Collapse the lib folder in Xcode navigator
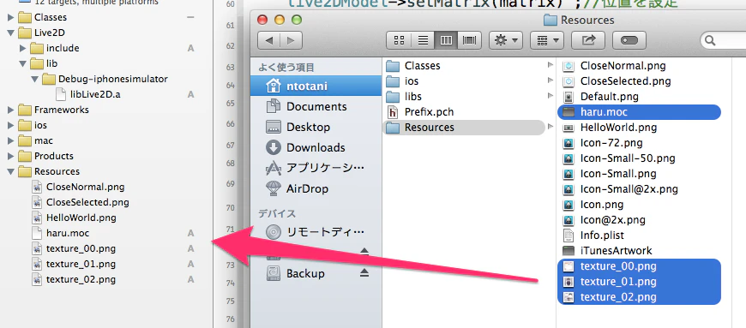The width and height of the screenshot is (746, 328). pyautogui.click(x=22, y=63)
